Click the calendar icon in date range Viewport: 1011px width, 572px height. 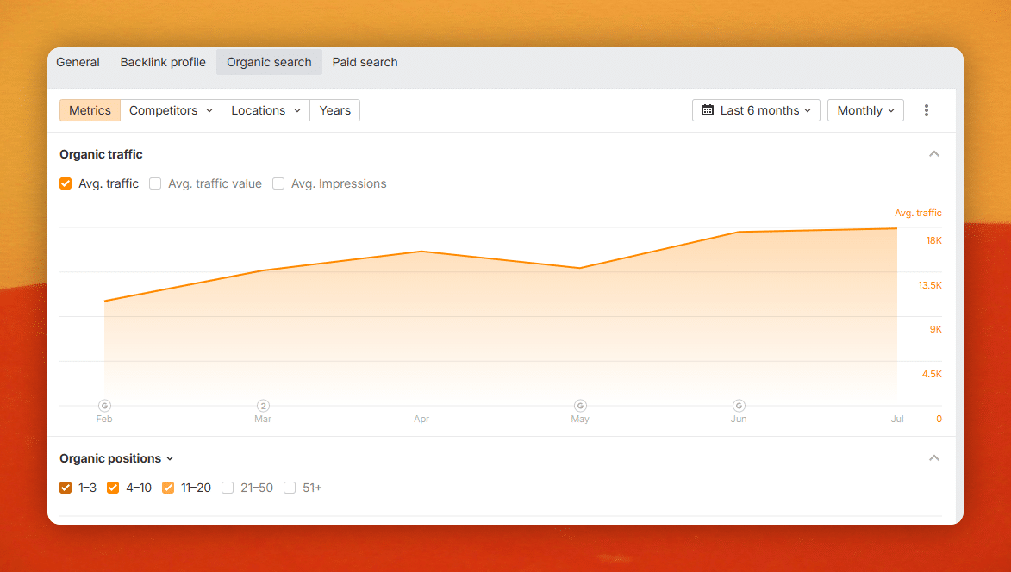tap(708, 110)
